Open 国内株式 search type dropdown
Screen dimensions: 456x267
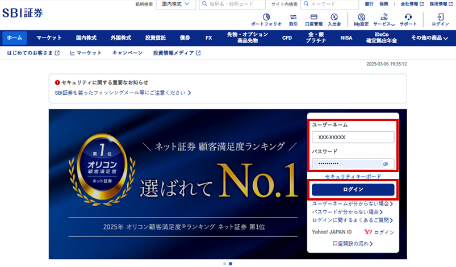pyautogui.click(x=176, y=4)
